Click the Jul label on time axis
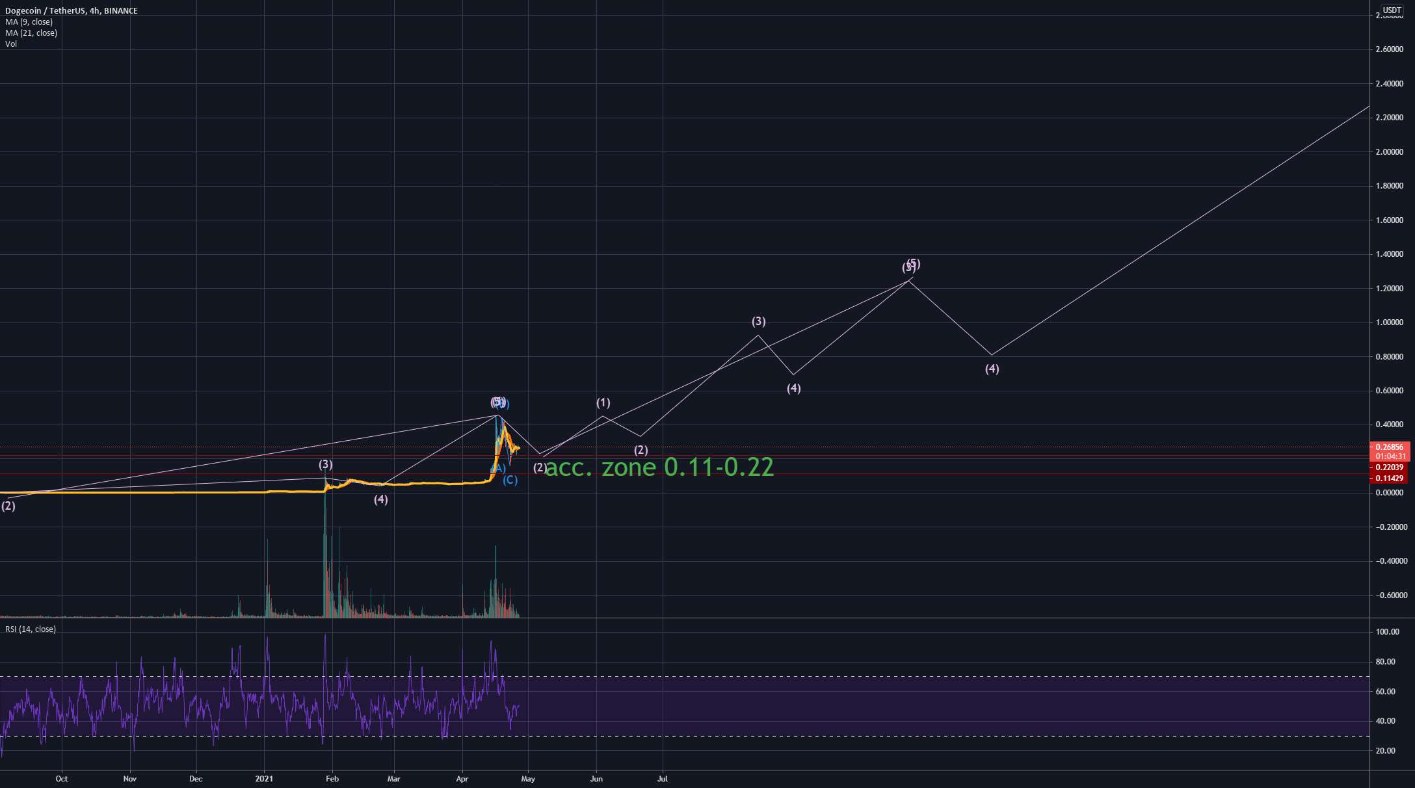 [x=663, y=778]
